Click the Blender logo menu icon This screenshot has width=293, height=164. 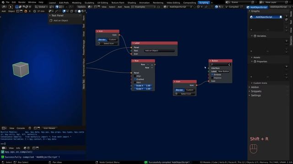click(3, 2)
